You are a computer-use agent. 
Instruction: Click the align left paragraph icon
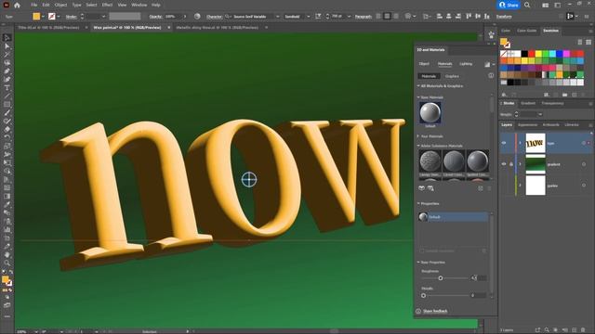[x=378, y=17]
